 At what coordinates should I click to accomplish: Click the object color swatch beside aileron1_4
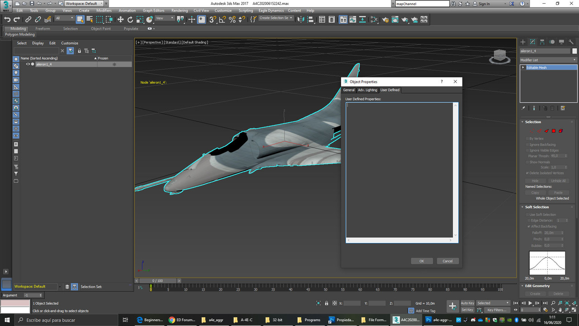(x=574, y=51)
